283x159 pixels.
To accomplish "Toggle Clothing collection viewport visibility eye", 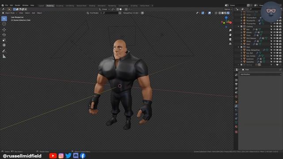I will point(274,26).
